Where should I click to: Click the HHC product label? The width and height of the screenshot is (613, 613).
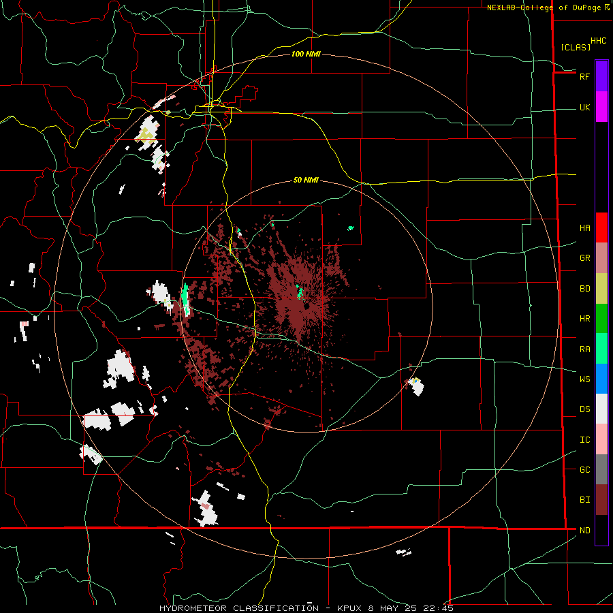(x=598, y=41)
